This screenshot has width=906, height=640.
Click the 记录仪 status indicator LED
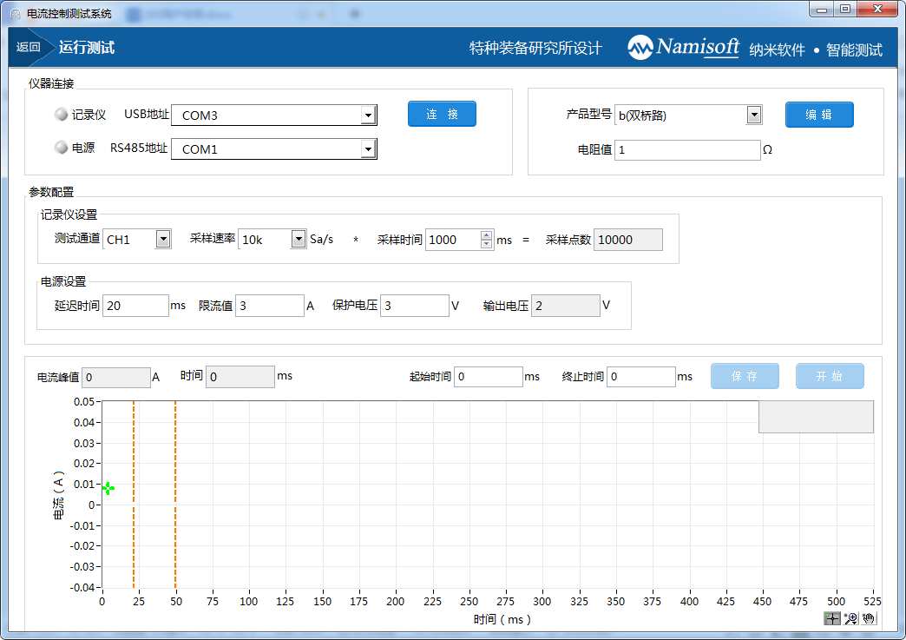[61, 115]
